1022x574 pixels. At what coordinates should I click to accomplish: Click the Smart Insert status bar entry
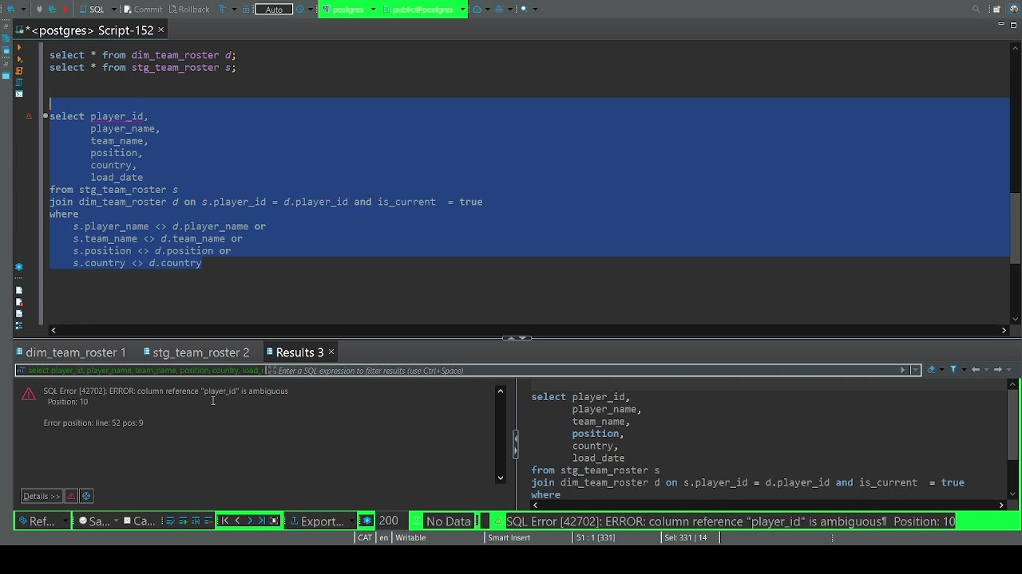pyautogui.click(x=509, y=537)
